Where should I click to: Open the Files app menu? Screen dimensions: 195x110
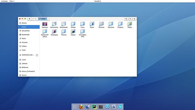[12, 1]
